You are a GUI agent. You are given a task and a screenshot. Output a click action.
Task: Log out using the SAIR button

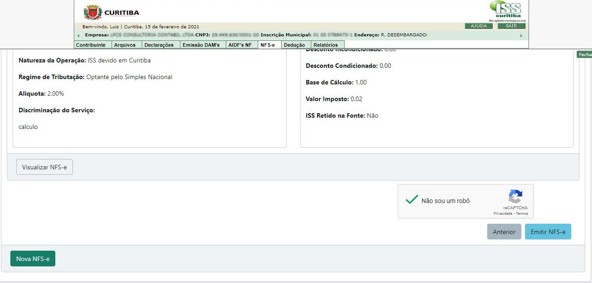pyautogui.click(x=511, y=26)
